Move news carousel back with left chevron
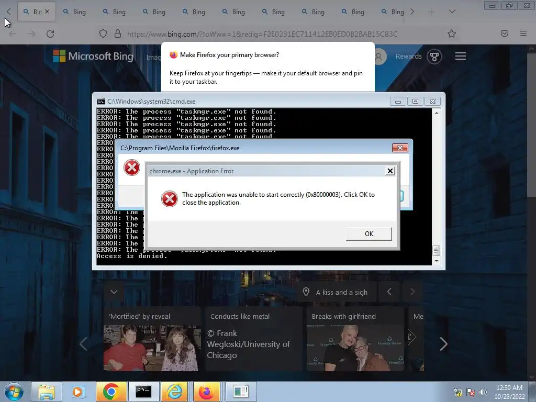Viewport: 536px width, 402px height. click(x=83, y=344)
